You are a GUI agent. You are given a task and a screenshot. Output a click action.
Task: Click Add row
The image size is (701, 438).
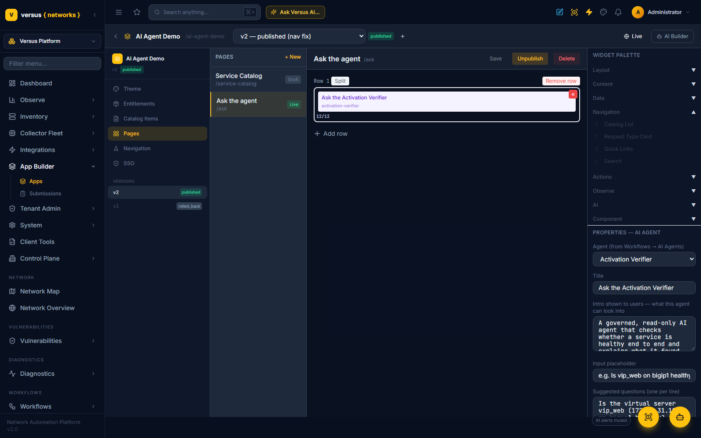click(331, 134)
